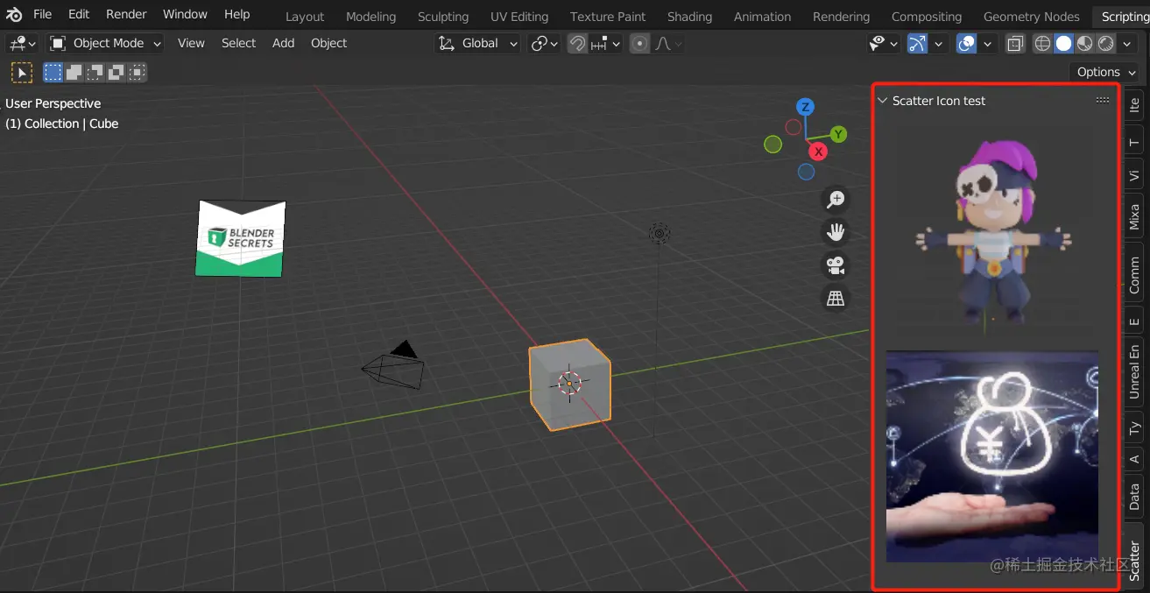
Task: Open the Render menu
Action: 126,14
